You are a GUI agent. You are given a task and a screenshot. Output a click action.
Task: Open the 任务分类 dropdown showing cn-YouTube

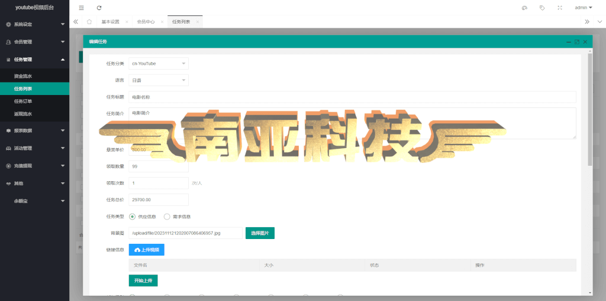[x=159, y=64]
